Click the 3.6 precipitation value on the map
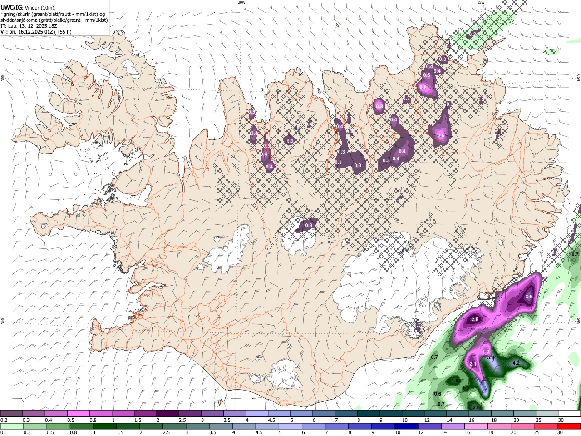 coord(528,297)
